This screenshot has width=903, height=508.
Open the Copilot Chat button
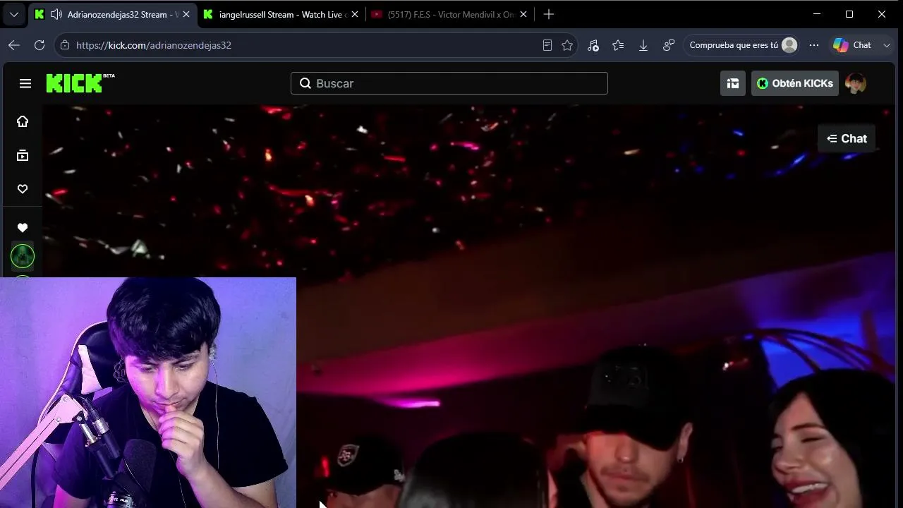(853, 45)
